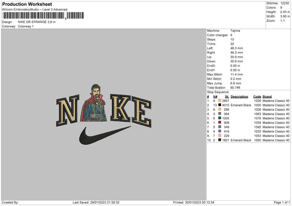Click the Code column header
The width and height of the screenshot is (292, 206).
click(257, 97)
